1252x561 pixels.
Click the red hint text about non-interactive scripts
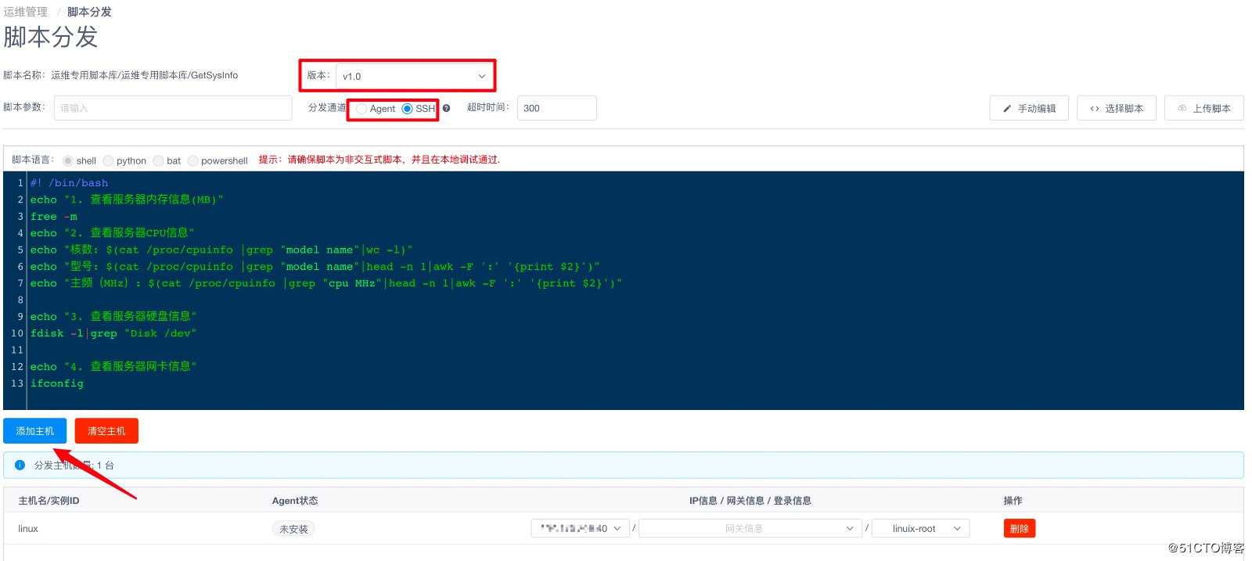coord(380,160)
